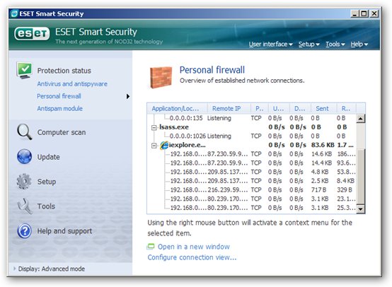The width and height of the screenshot is (392, 287).
Task: Click the Internet Explorer icon beside iexplore
Action: 164,145
